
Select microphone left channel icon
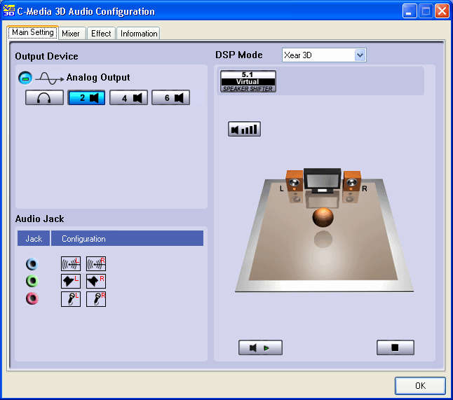(x=71, y=298)
